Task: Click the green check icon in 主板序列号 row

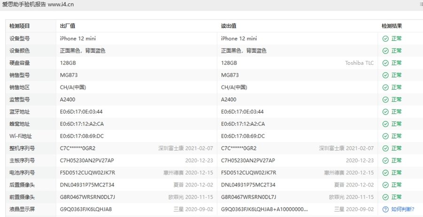Action: (385, 160)
